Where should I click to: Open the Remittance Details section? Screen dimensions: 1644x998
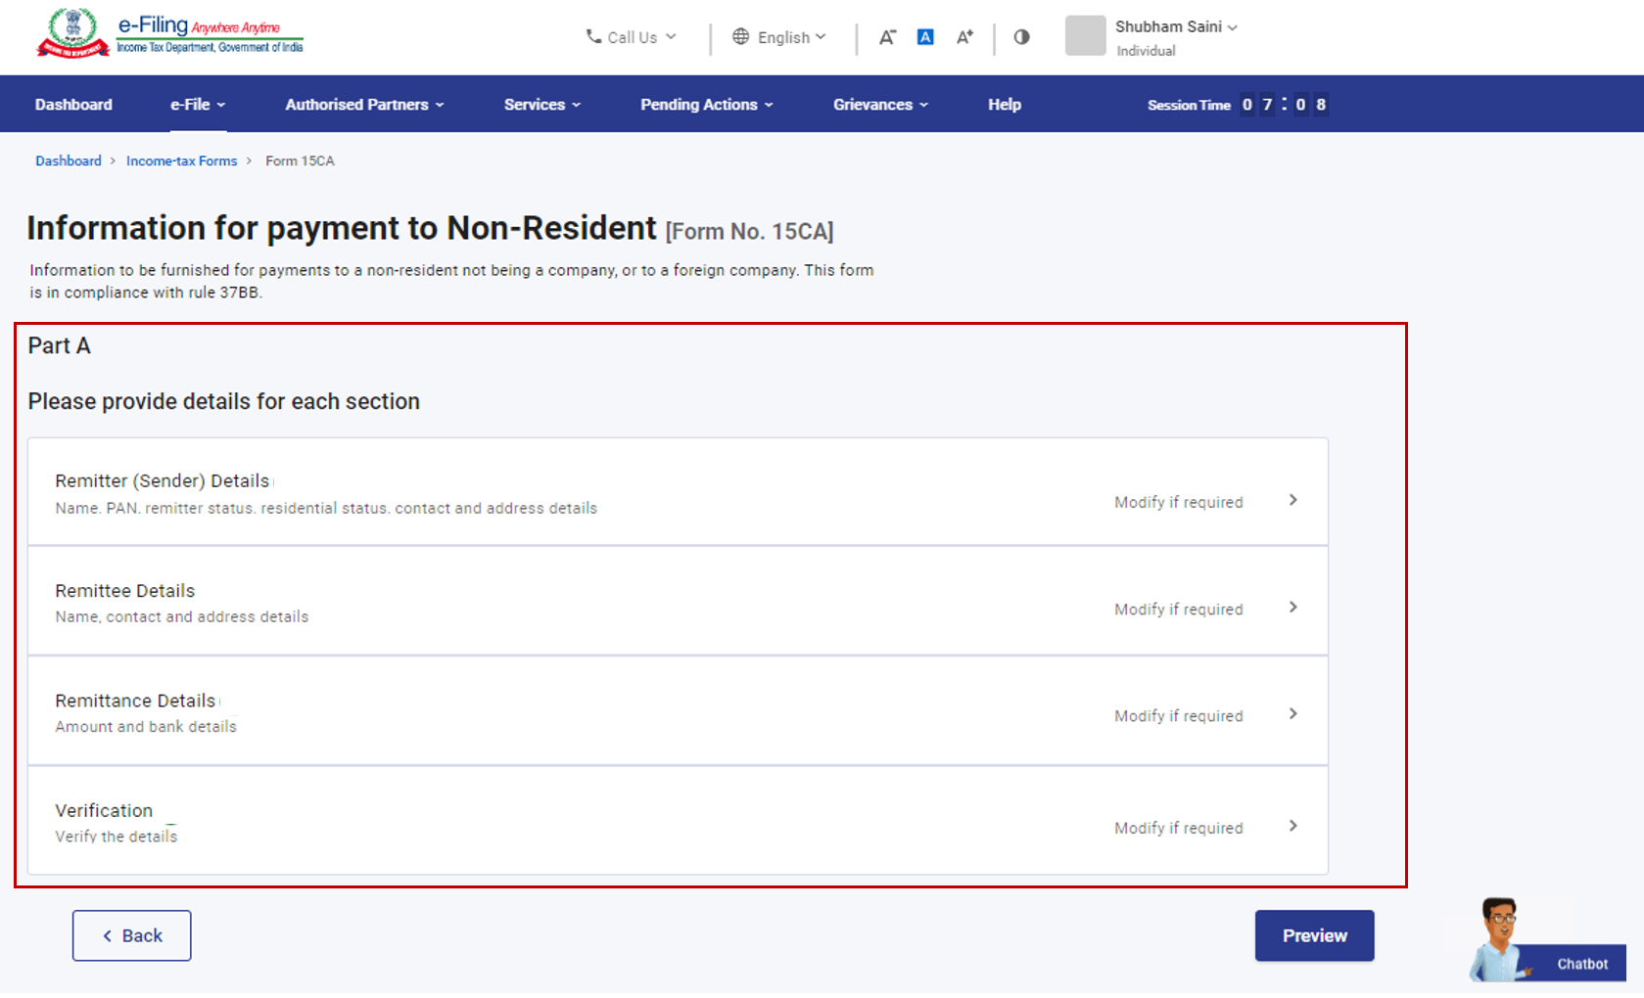click(678, 711)
